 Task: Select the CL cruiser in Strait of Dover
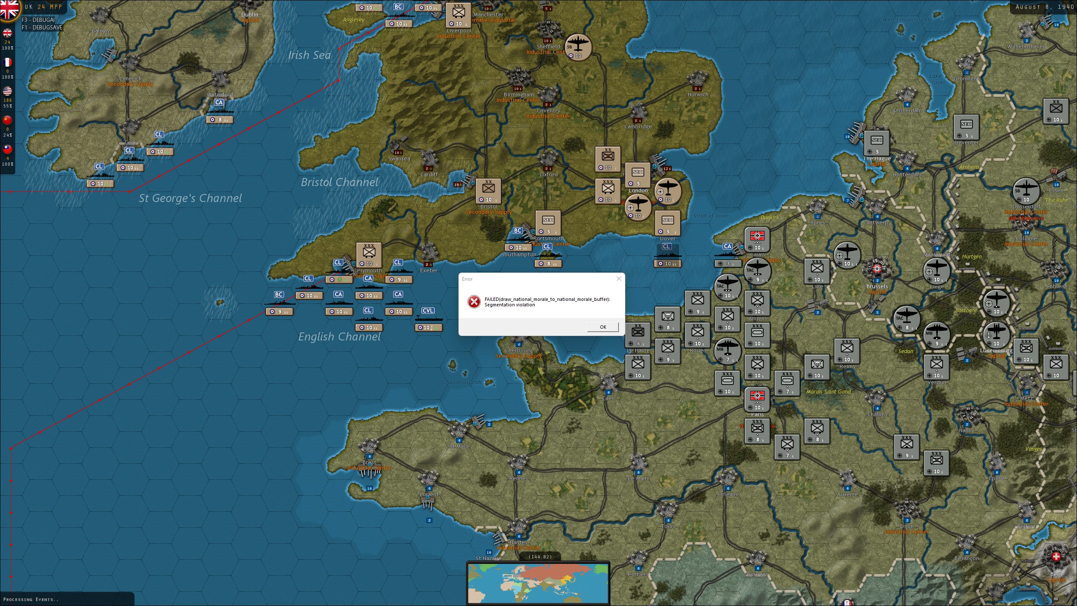(x=668, y=255)
